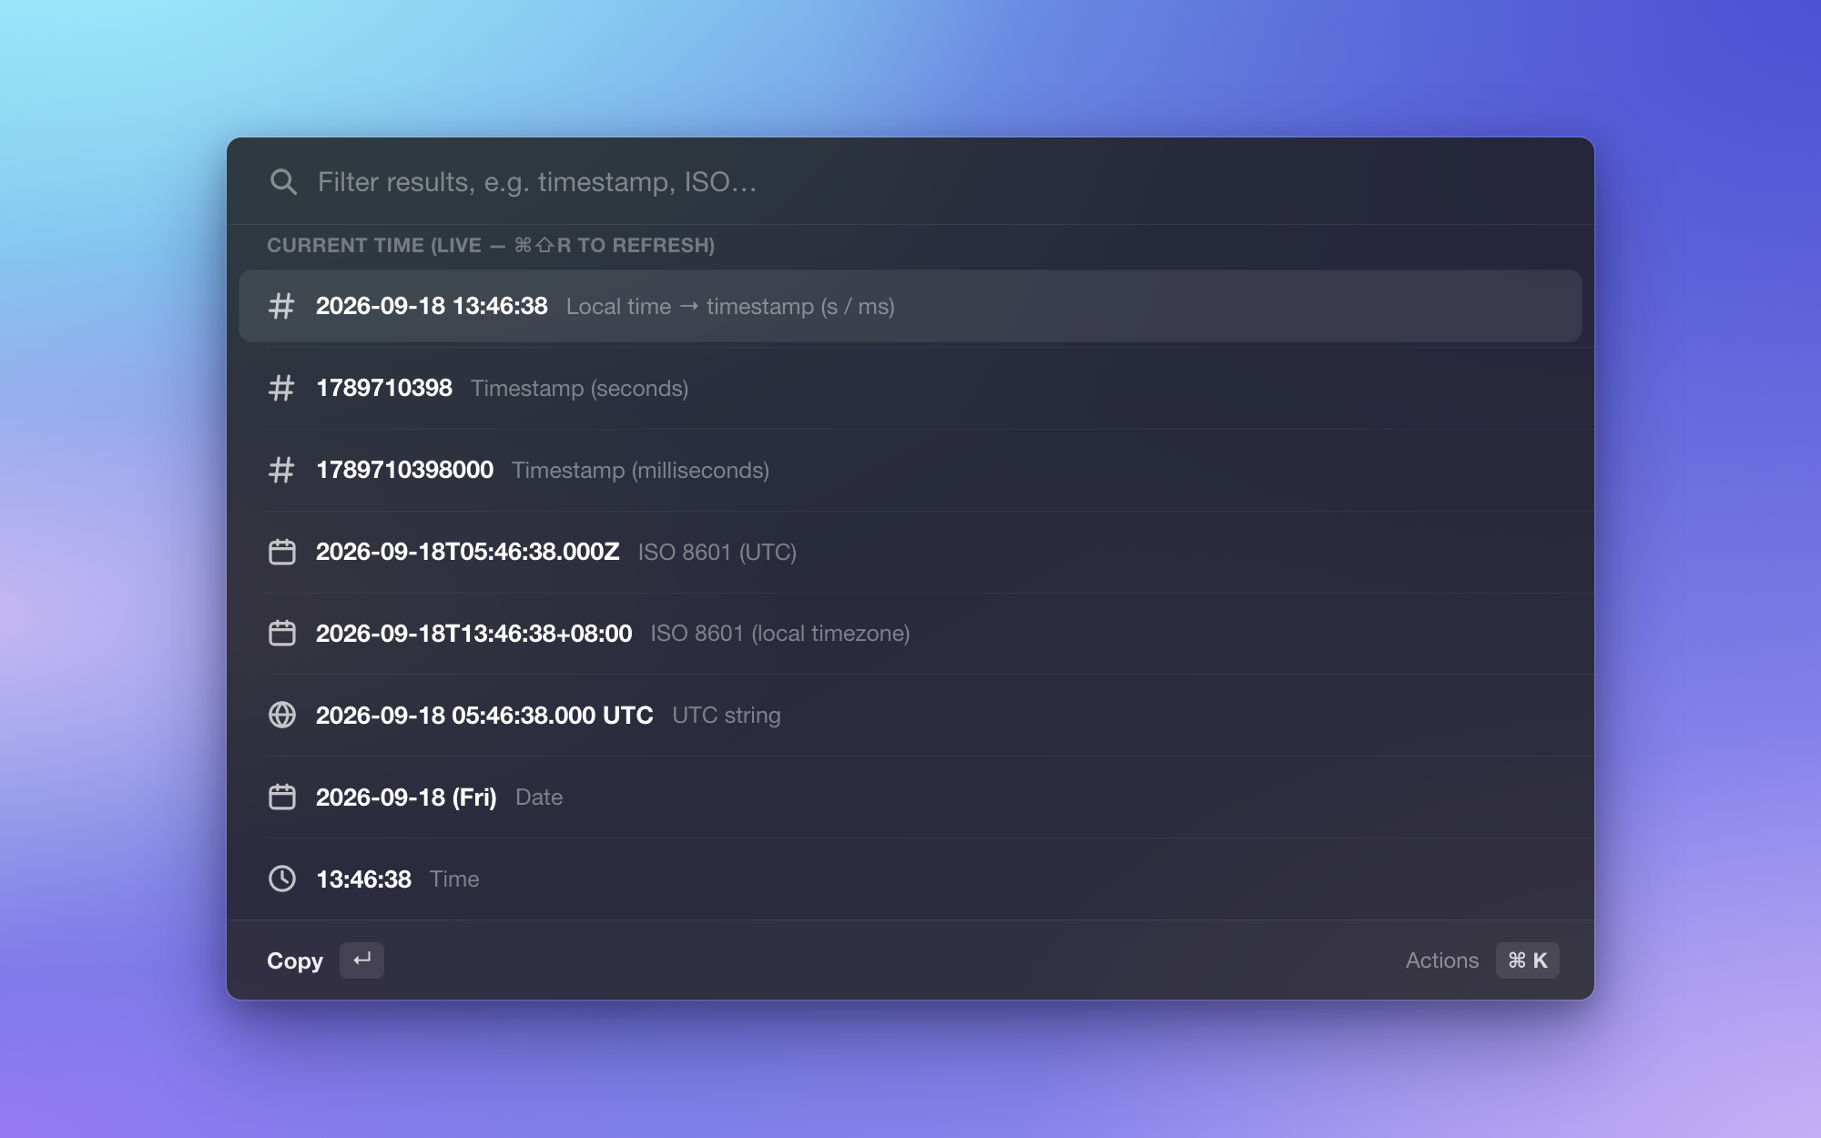Click hash icon beside Timestamp (milliseconds)
The height and width of the screenshot is (1138, 1821).
(x=281, y=470)
